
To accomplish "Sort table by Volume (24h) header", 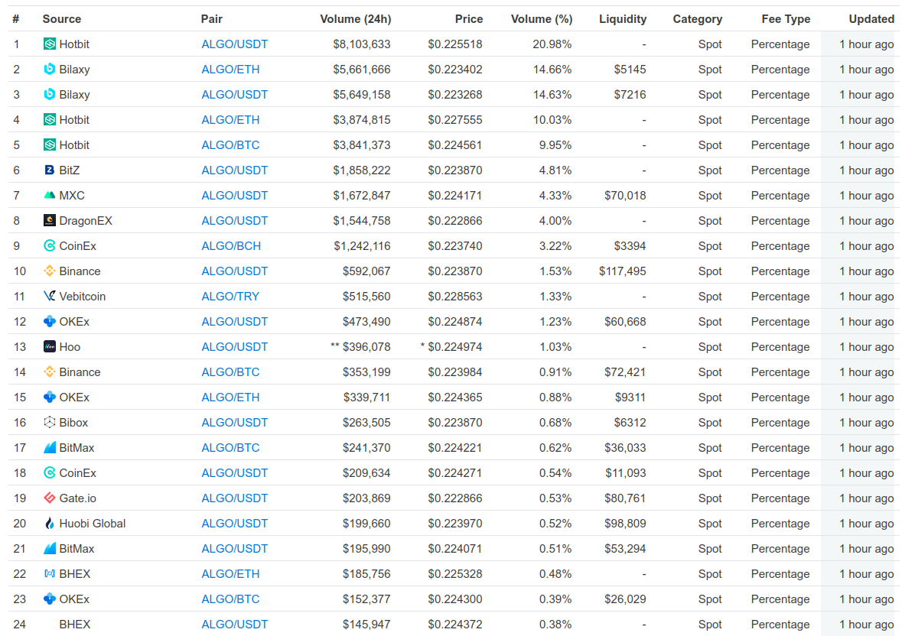I will 356,19.
